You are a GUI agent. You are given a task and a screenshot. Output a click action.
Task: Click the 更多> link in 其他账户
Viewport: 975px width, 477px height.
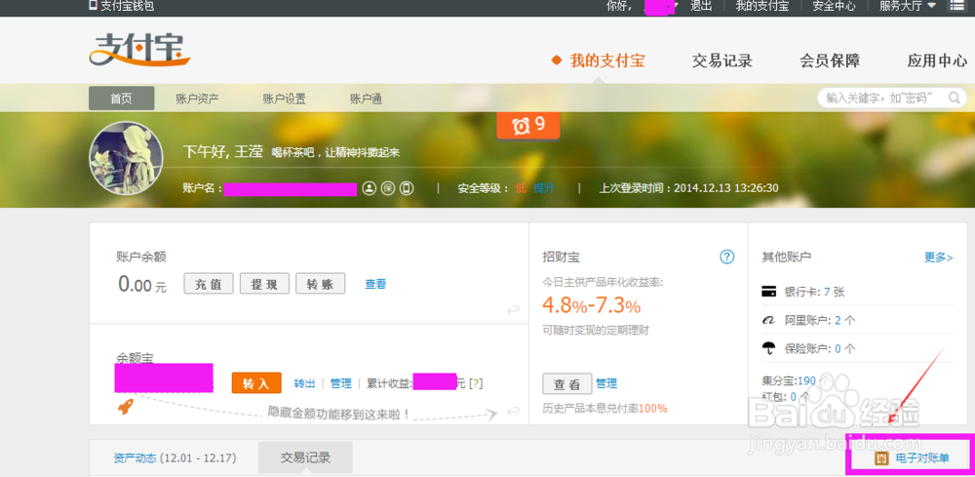tap(938, 257)
